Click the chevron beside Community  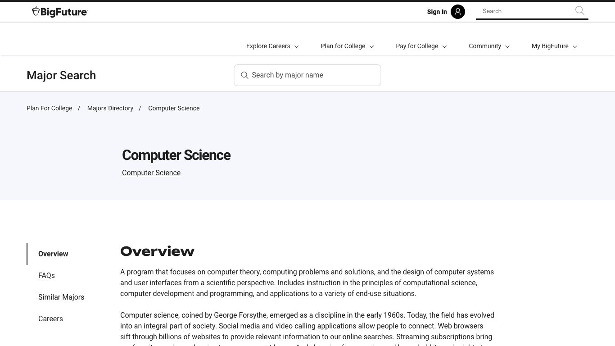pos(507,47)
